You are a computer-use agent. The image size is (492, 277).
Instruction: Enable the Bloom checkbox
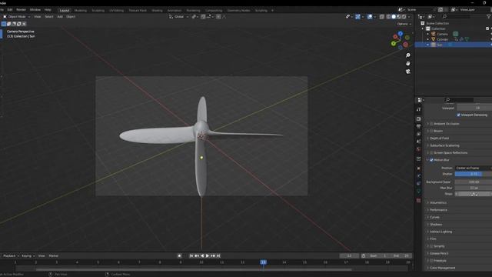pyautogui.click(x=431, y=131)
